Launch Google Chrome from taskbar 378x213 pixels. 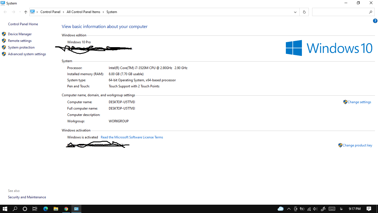pos(66,209)
